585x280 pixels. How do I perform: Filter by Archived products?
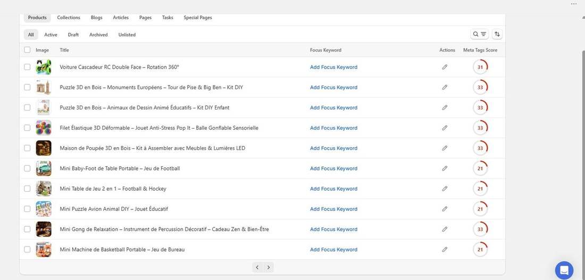(98, 35)
